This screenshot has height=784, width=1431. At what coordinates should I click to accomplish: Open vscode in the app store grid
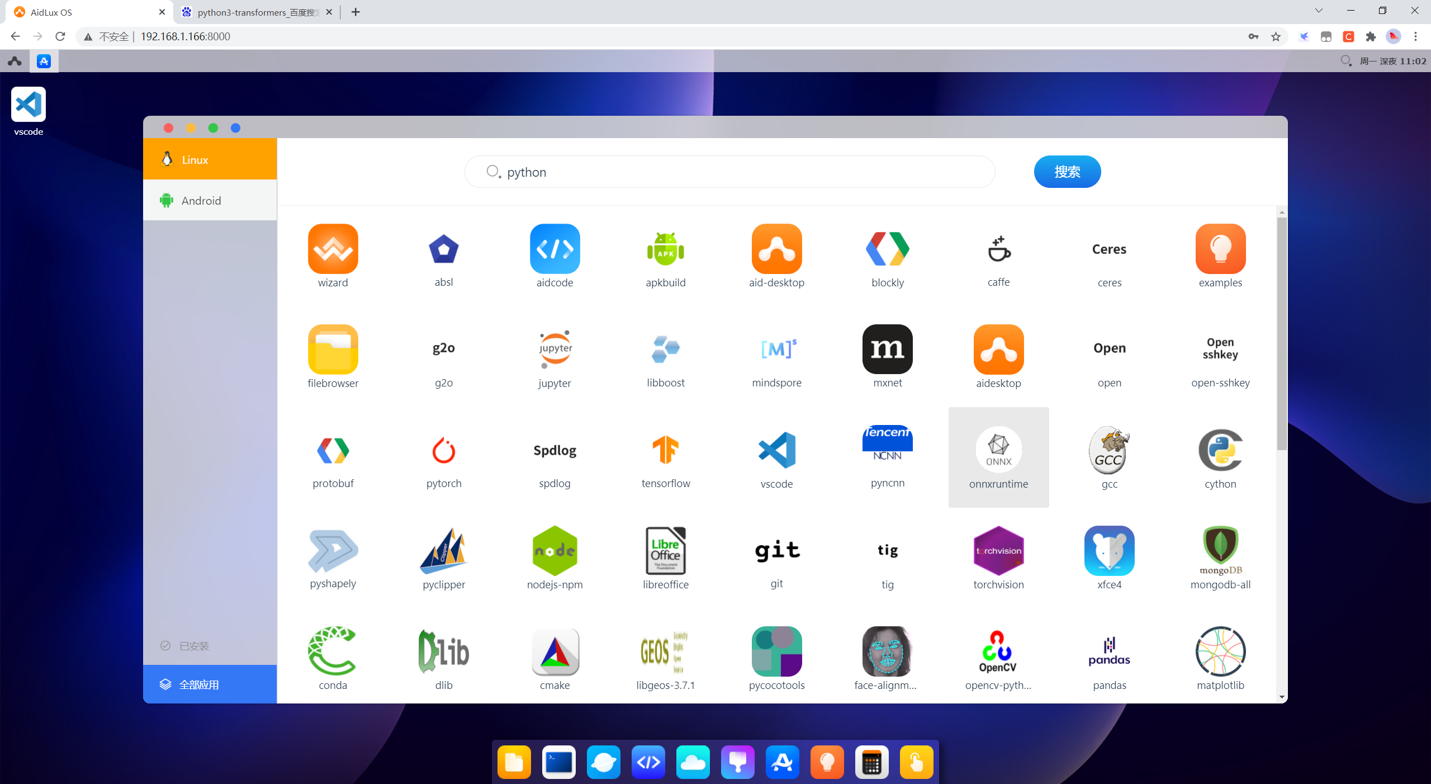[x=776, y=450]
